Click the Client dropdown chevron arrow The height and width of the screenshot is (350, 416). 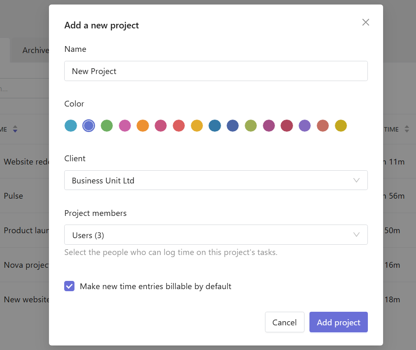coord(356,180)
